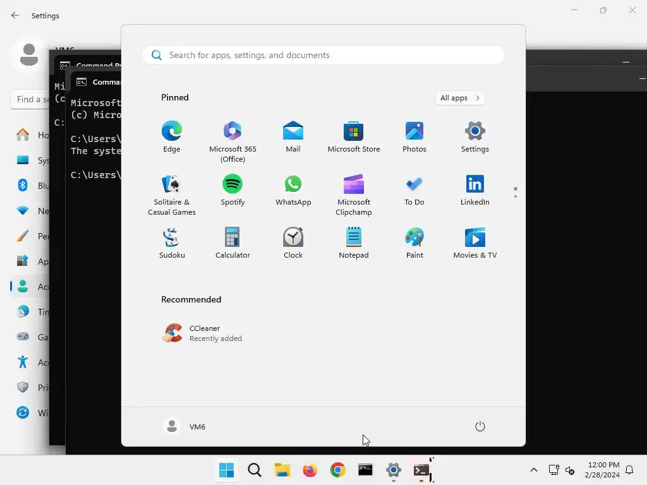647x485 pixels.
Task: Open the Clock app
Action: click(x=293, y=243)
